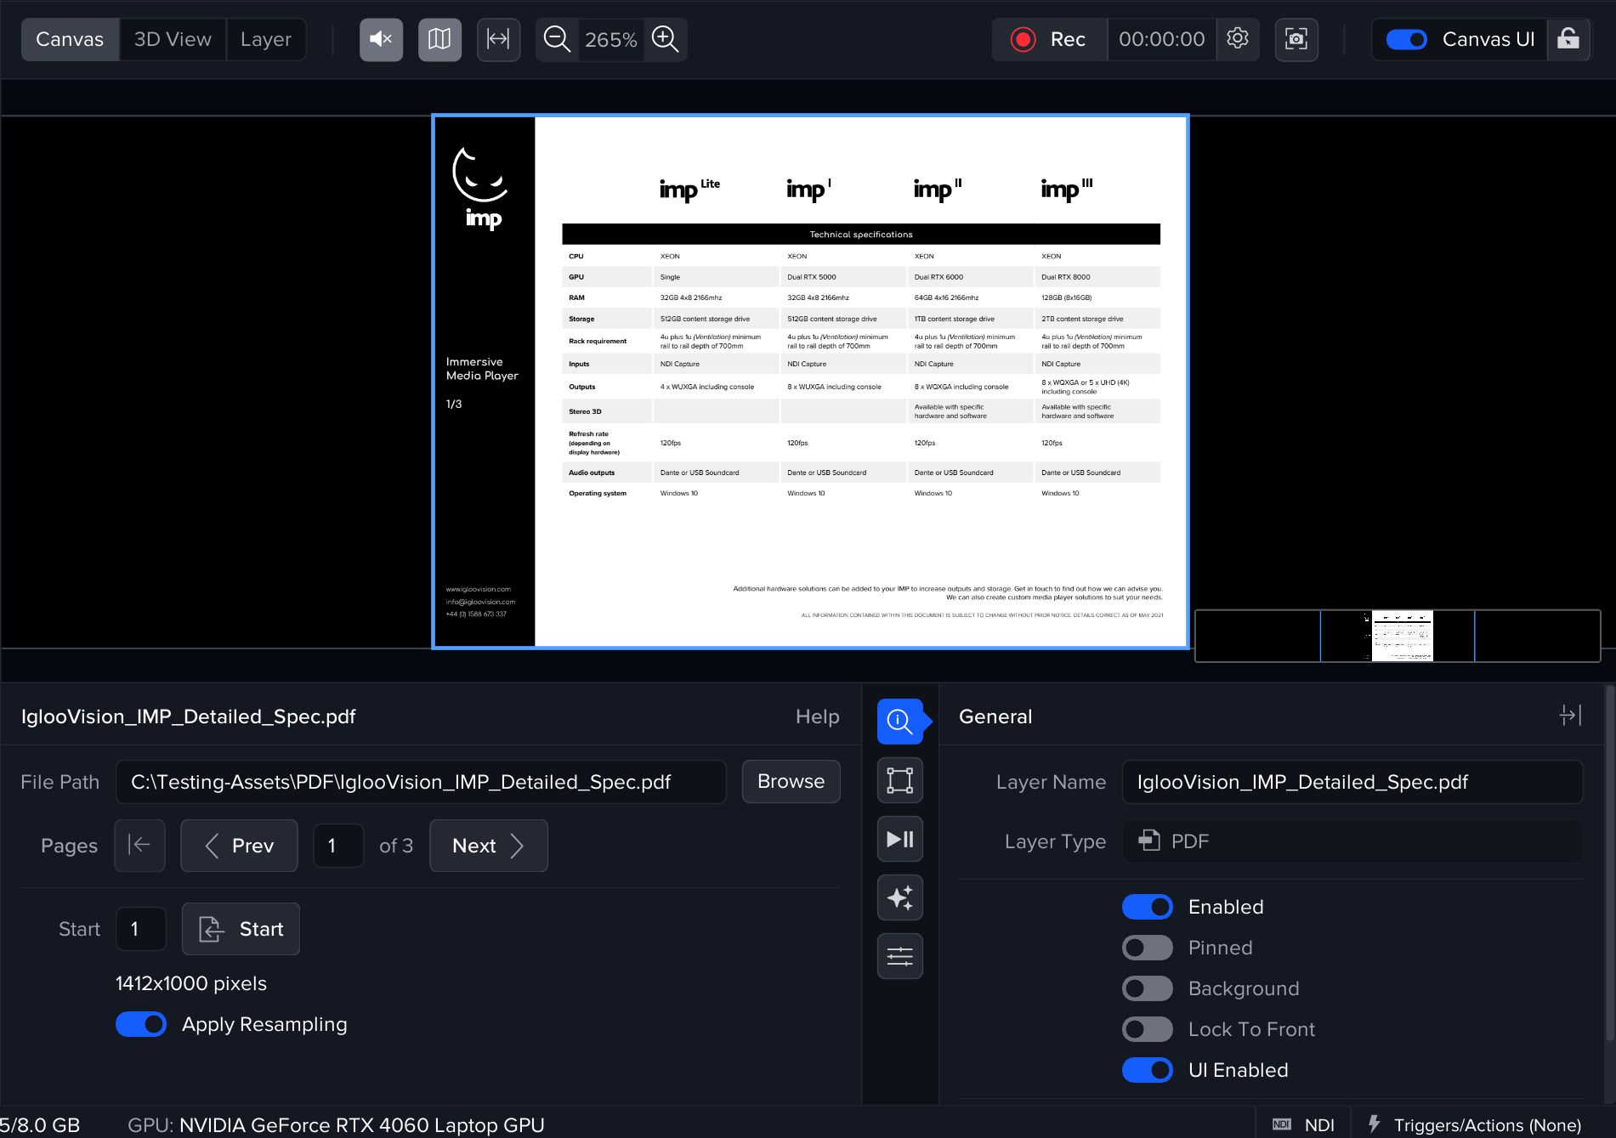Screen dimensions: 1616x1138
Task: Open the effects sparkle panel icon
Action: coord(899,897)
